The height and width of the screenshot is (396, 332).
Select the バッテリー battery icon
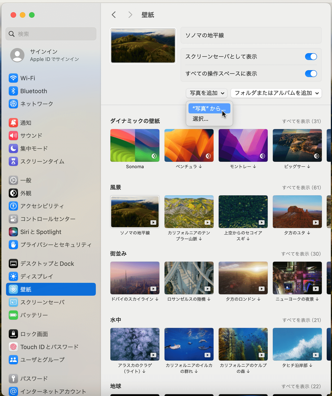13,315
